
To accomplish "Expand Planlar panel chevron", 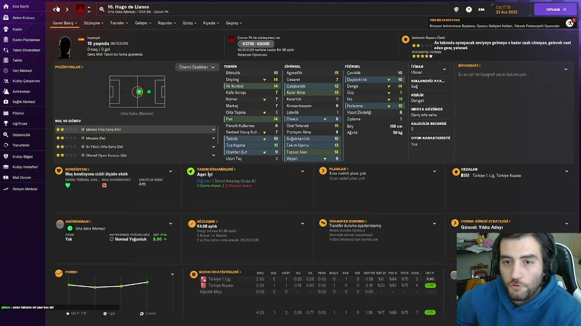I will (x=434, y=171).
